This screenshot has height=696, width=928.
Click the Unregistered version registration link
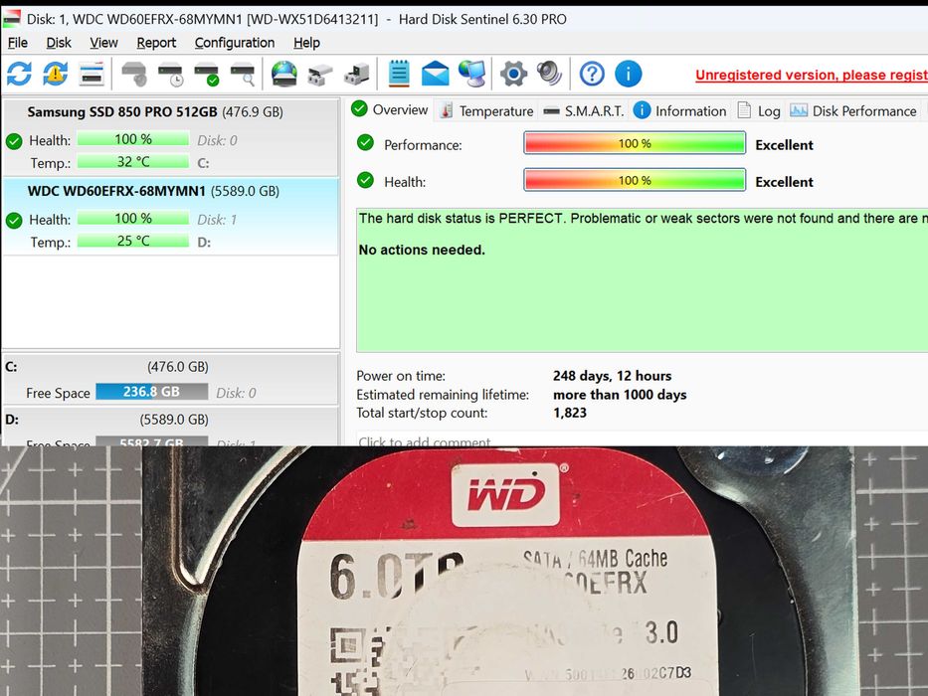(x=812, y=76)
